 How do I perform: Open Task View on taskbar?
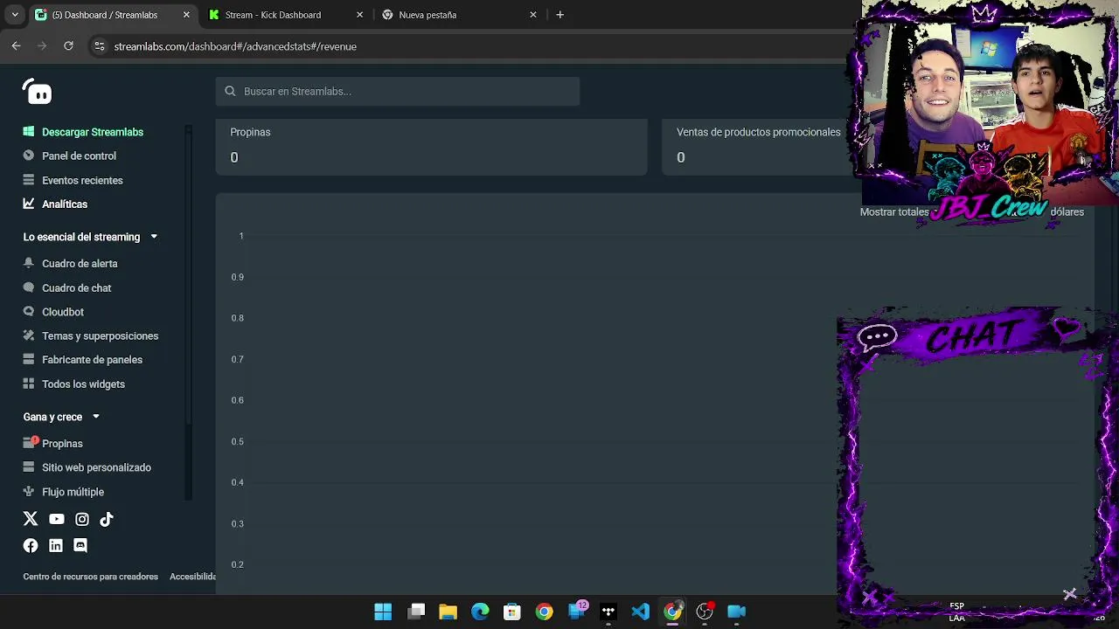(416, 612)
